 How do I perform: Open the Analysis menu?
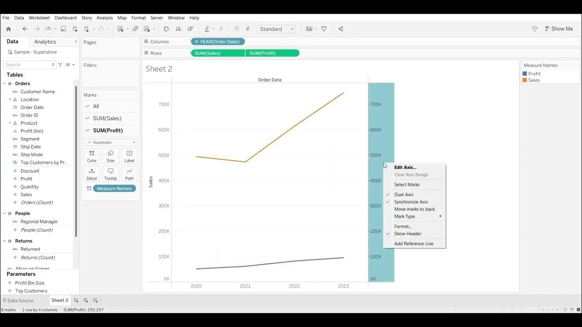tap(105, 18)
